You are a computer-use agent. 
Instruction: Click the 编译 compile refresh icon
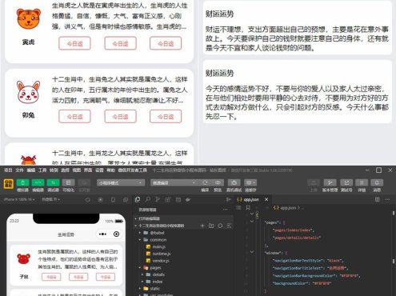click(205, 182)
